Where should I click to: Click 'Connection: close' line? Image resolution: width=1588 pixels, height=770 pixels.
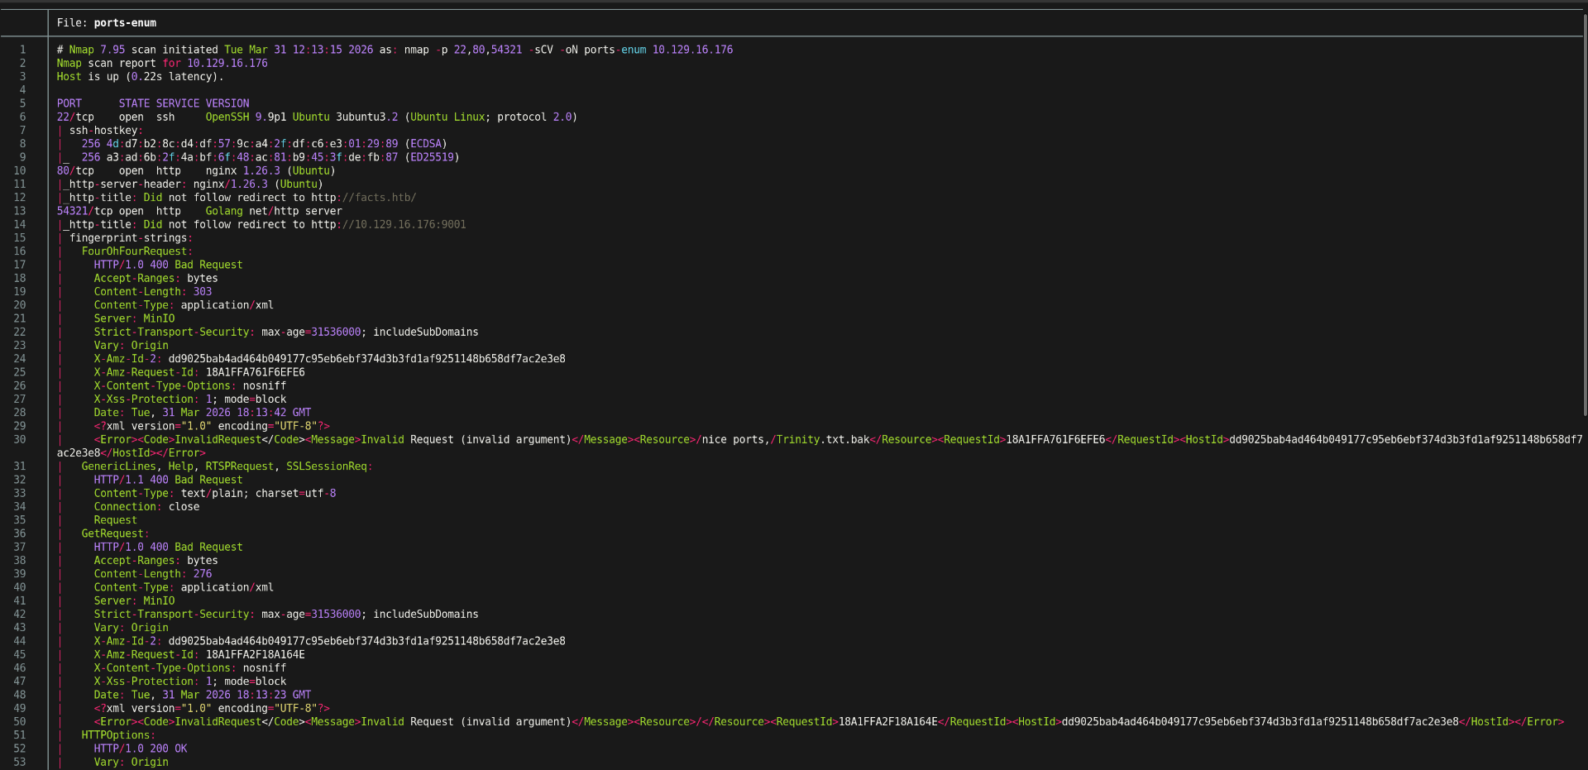click(x=146, y=507)
